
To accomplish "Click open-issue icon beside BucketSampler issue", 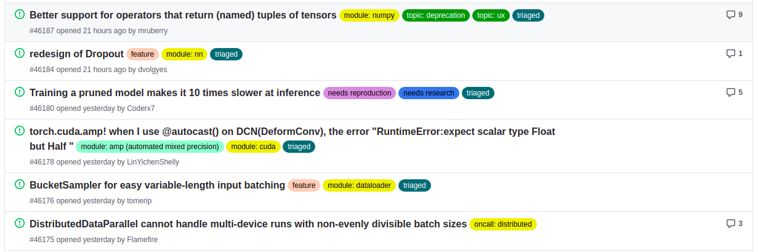I will tap(20, 185).
